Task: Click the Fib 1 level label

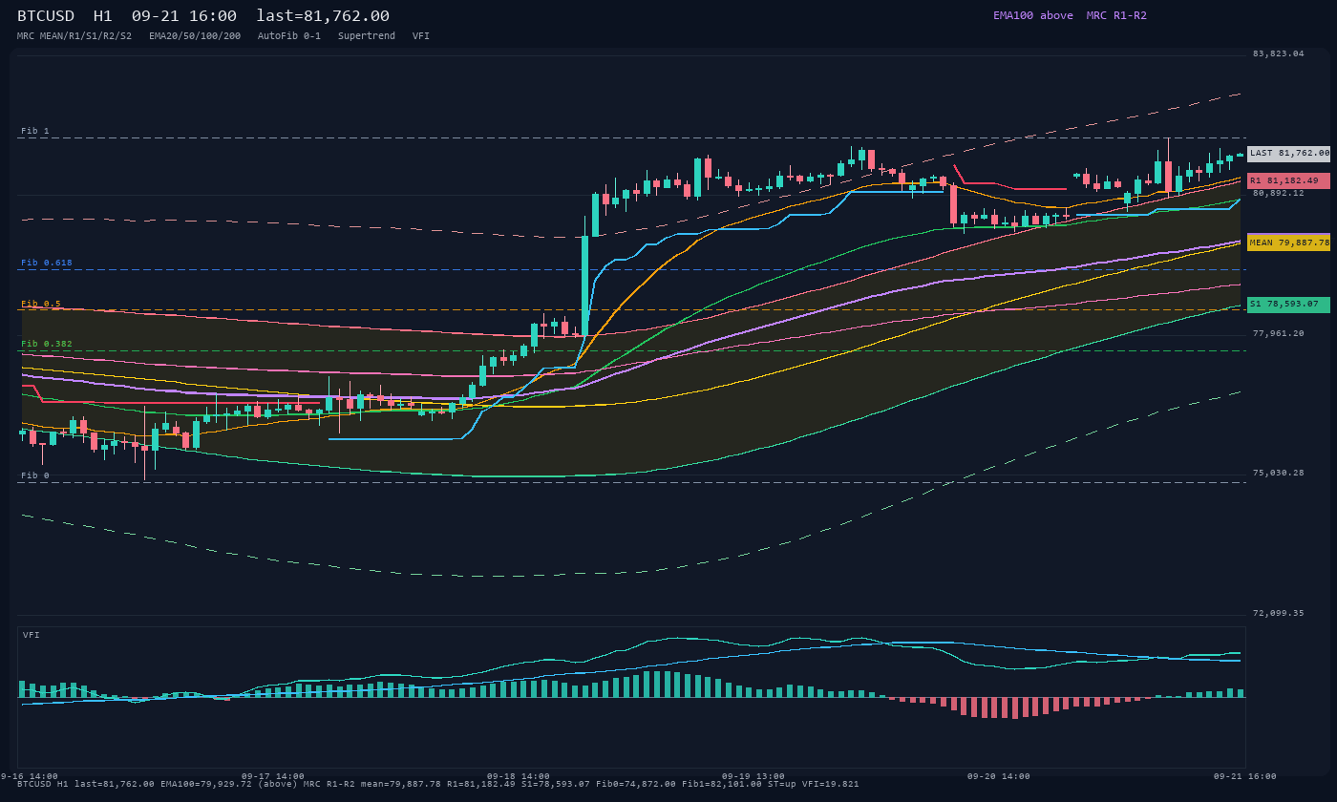Action: [x=35, y=131]
